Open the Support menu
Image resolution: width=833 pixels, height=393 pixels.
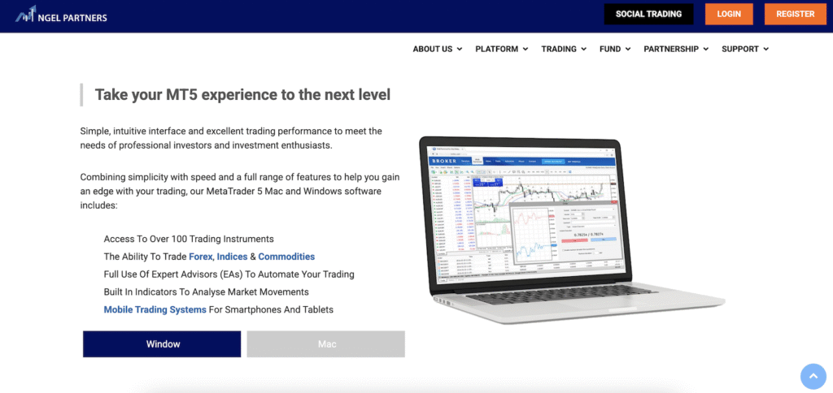click(745, 49)
